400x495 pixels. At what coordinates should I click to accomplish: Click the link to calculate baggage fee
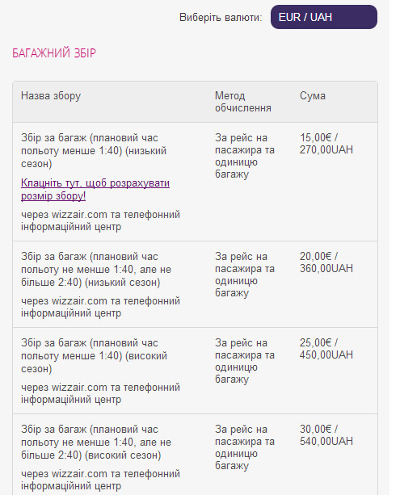pos(95,189)
